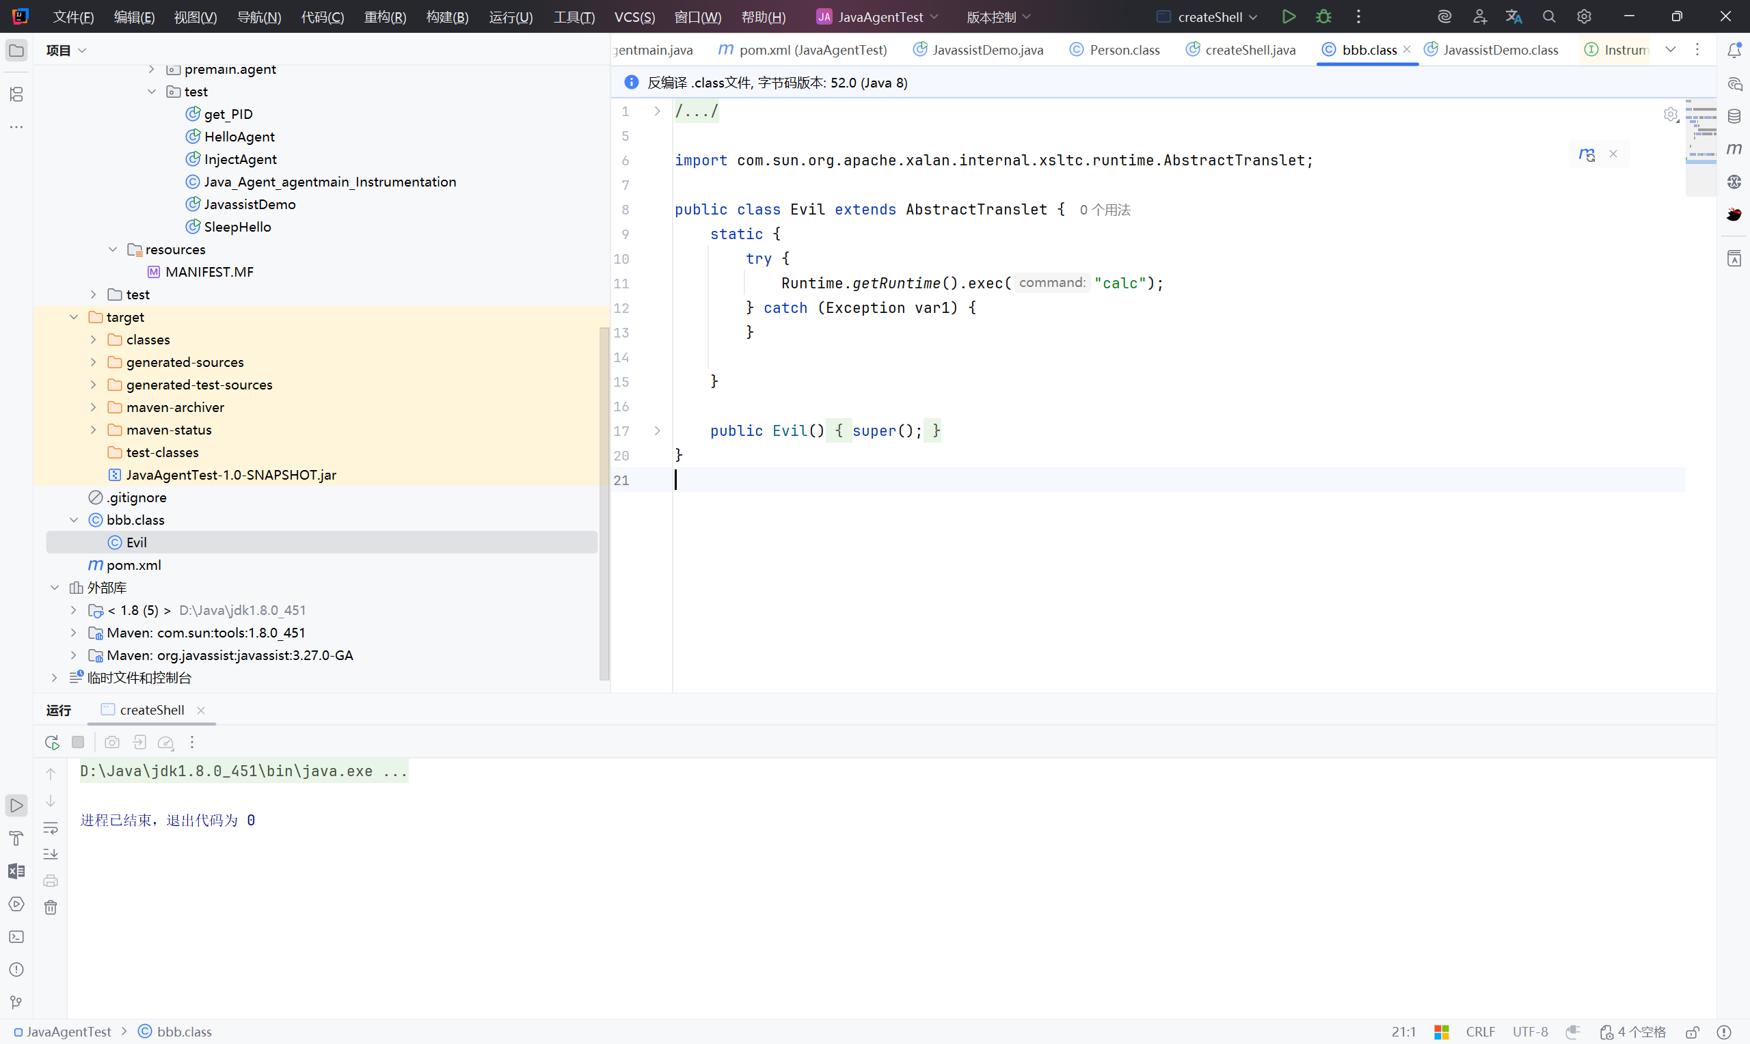Expand the generated-sources folder
This screenshot has width=1750, height=1044.
[x=94, y=362]
